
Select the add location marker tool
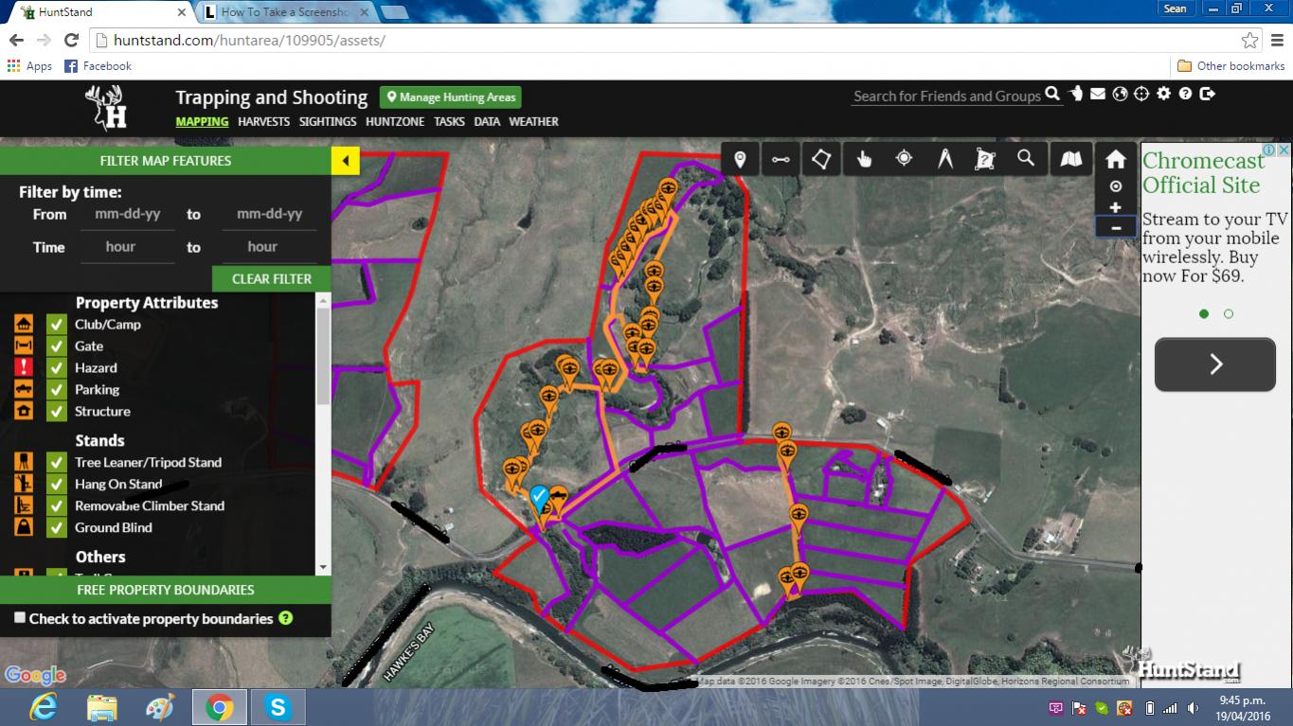[740, 159]
